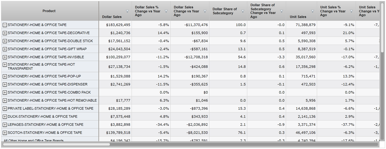Expand the TAPE-HOT TRANSPARENT row
Image resolution: width=386 pixels, height=149 pixels.
click(x=5, y=65)
